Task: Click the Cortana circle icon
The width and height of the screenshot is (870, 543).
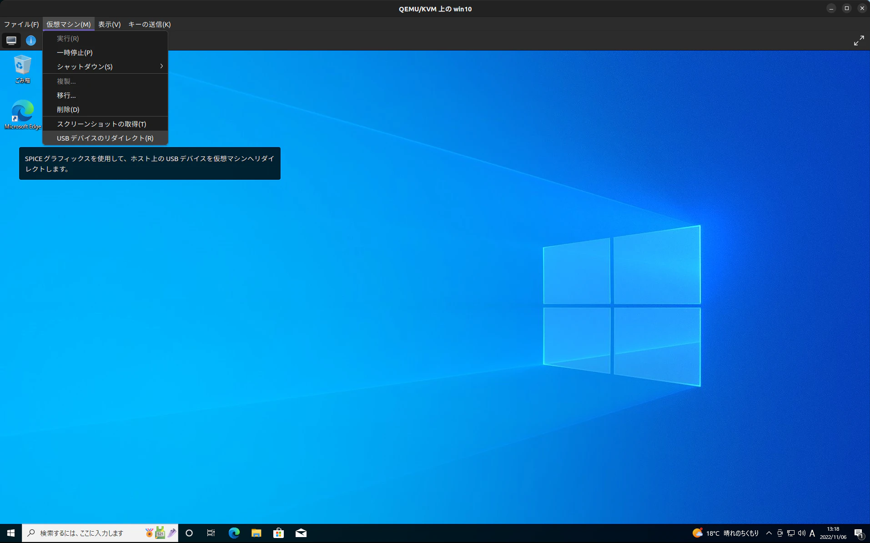Action: (x=189, y=533)
